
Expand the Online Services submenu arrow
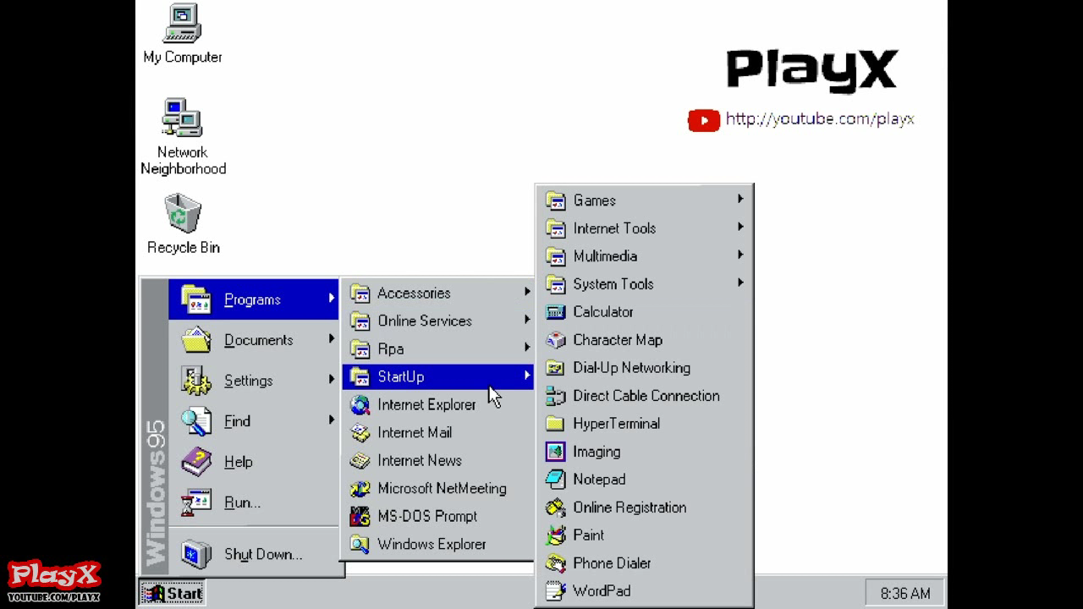coord(527,321)
